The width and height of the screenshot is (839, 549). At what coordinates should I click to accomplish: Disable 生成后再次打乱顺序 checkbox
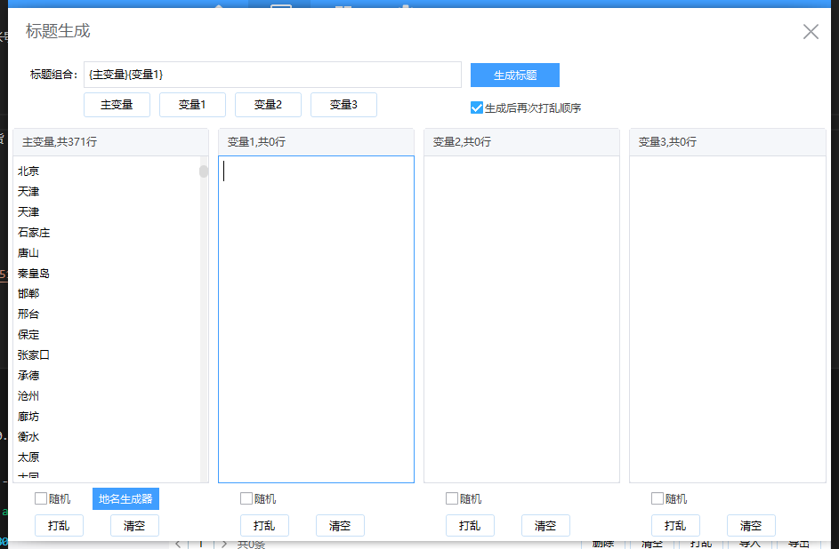coord(476,108)
